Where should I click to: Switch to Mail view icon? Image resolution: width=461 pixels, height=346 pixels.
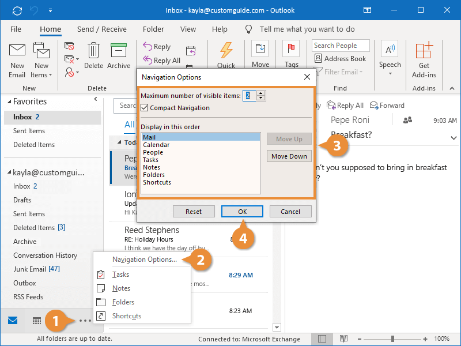[x=13, y=320]
